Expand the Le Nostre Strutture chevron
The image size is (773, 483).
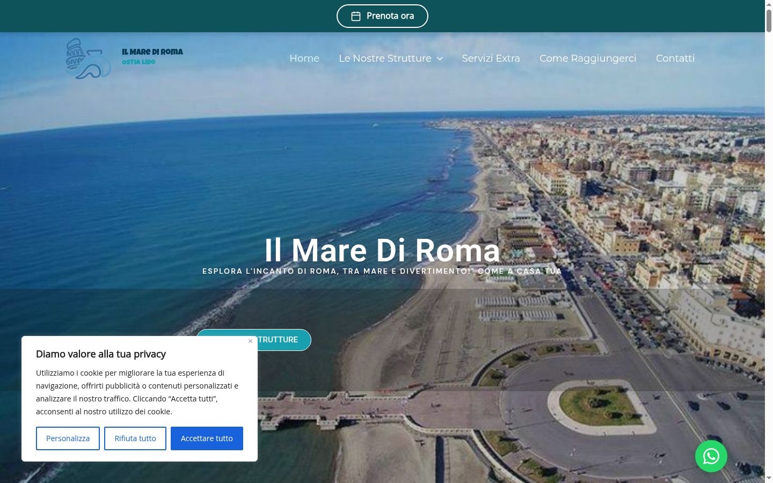tap(440, 58)
